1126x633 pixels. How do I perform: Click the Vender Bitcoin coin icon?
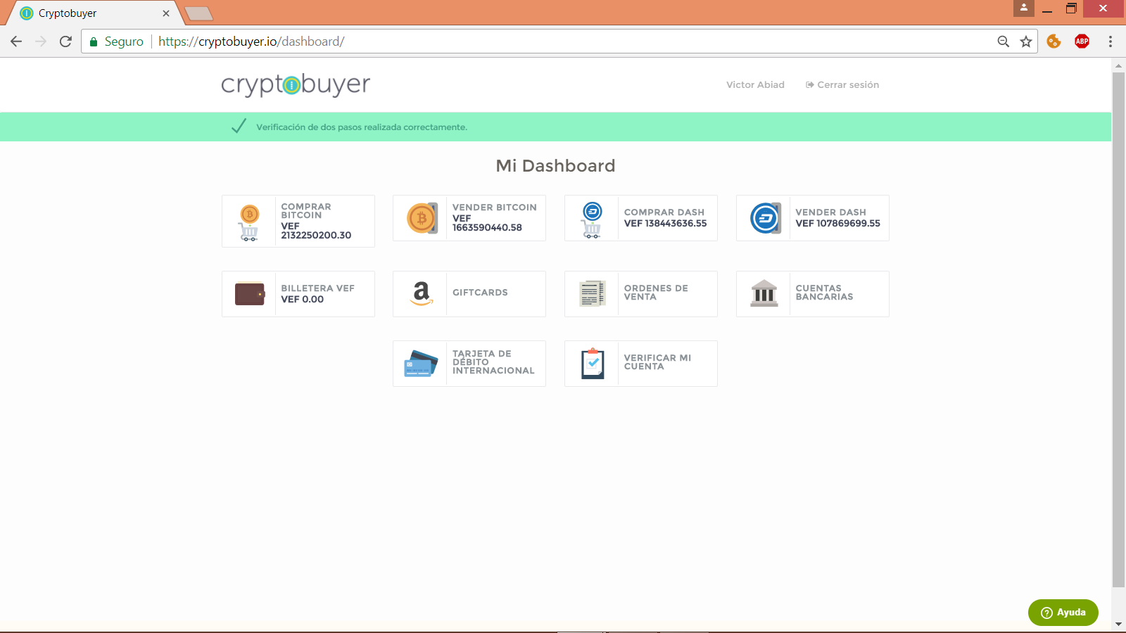pos(422,218)
